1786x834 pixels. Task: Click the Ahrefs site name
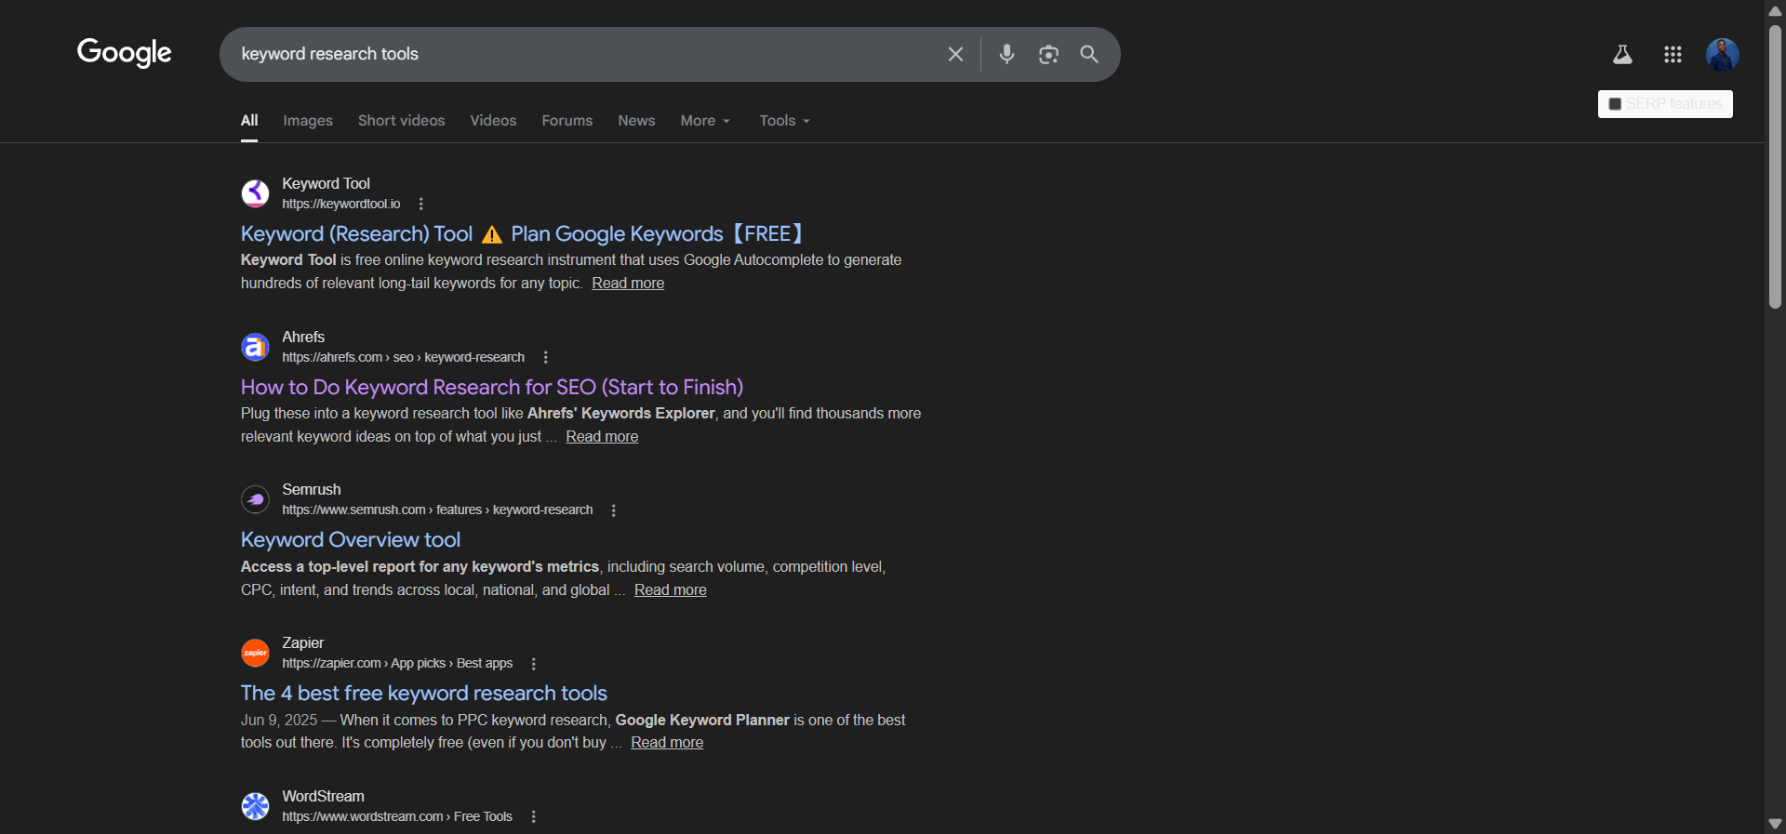[x=303, y=338]
